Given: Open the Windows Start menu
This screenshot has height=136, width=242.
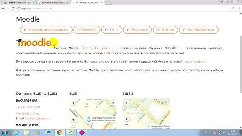Looking at the screenshot, I should (5, 133).
